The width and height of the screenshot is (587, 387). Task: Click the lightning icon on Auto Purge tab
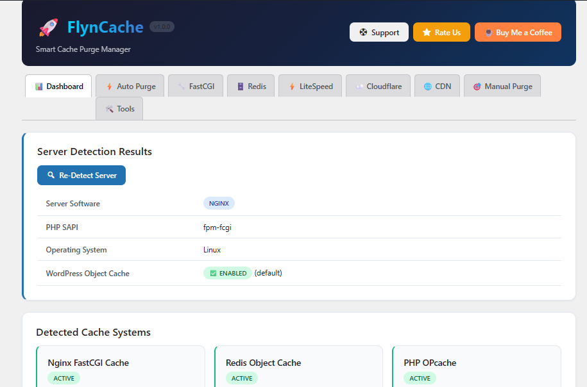pos(109,86)
